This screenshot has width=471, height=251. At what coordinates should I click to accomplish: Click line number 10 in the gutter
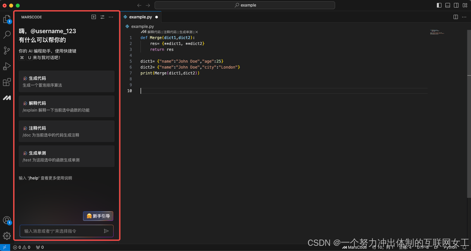(130, 91)
